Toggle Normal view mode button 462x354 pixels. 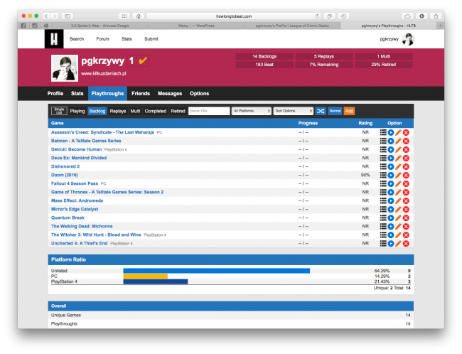click(335, 111)
